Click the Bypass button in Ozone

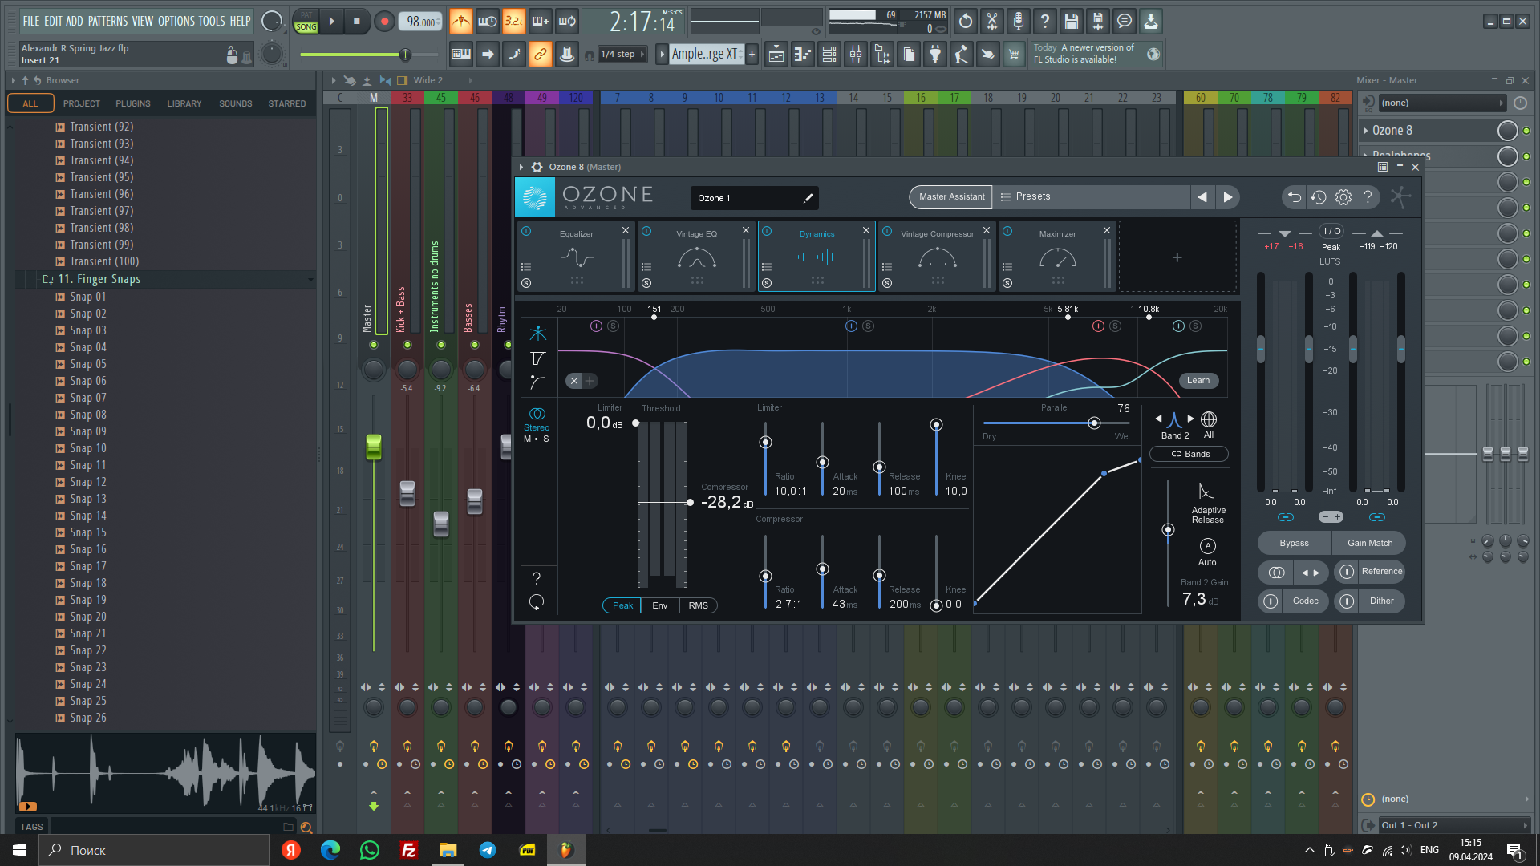[1294, 543]
